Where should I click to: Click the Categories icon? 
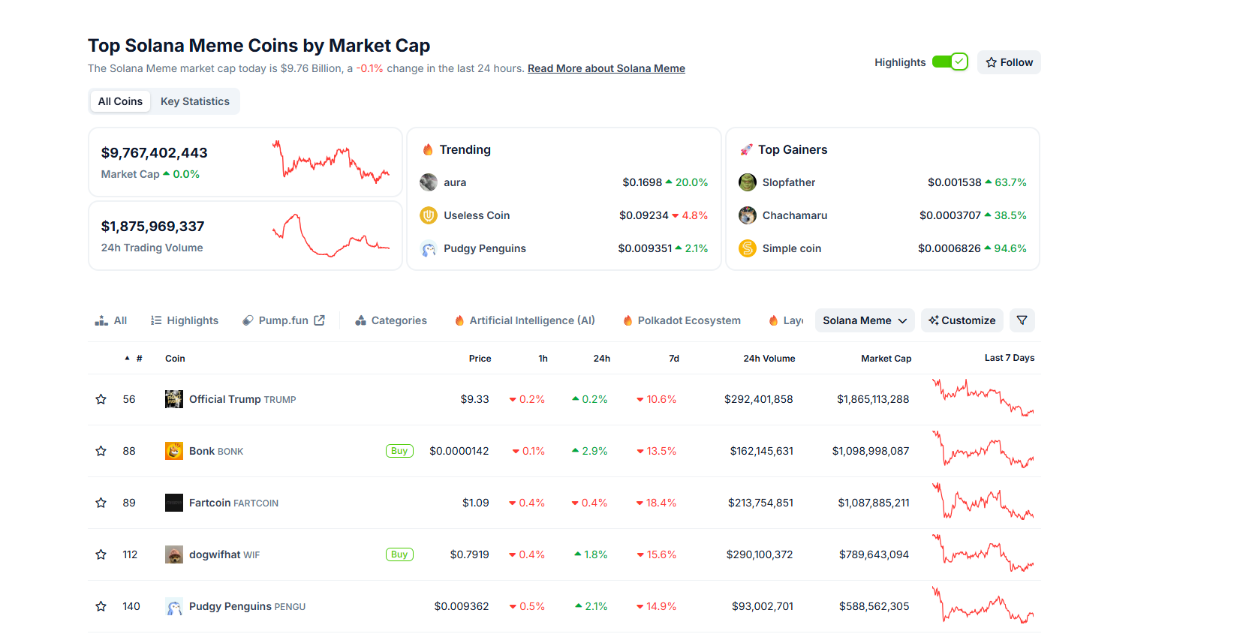(x=361, y=320)
